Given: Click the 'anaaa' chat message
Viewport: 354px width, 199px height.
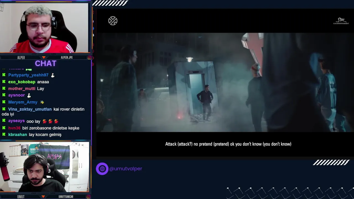Looking at the screenshot, I should (43, 82).
